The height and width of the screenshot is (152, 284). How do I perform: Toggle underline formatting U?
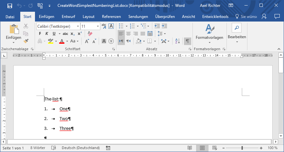click(54, 34)
